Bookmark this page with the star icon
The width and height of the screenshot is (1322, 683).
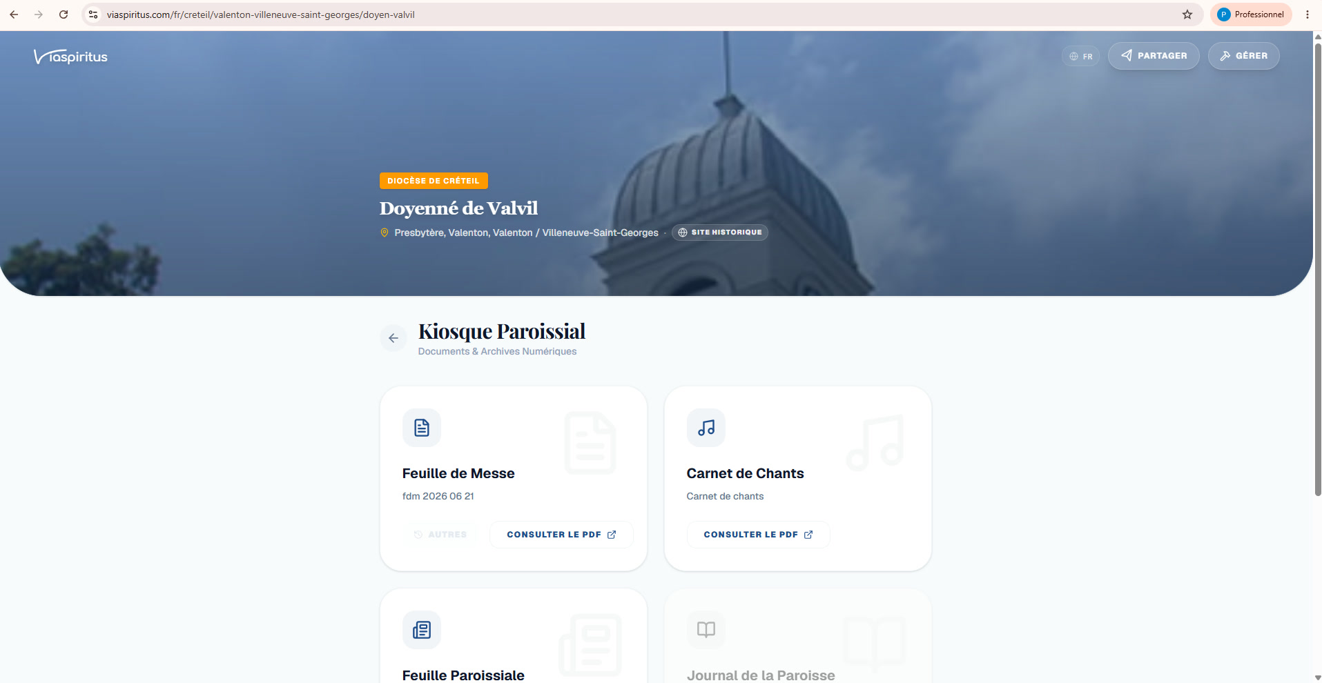coord(1187,14)
